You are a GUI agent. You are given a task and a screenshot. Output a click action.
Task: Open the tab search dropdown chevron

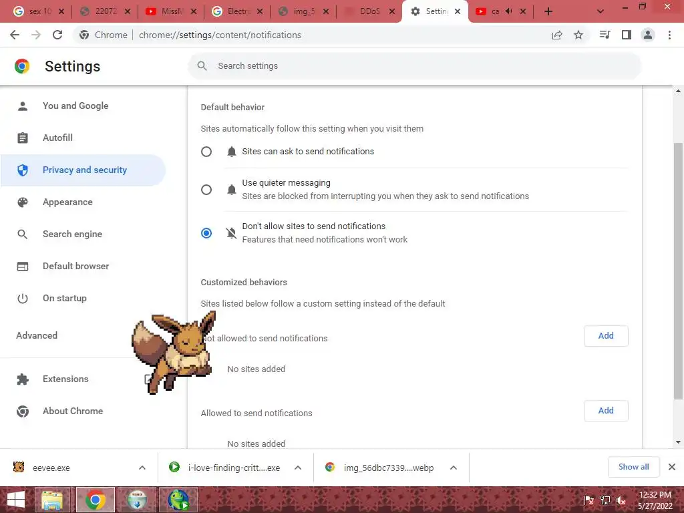click(x=601, y=11)
